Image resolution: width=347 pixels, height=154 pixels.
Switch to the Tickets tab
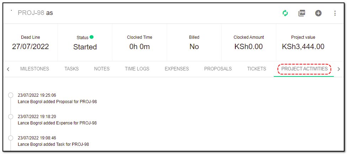(x=256, y=69)
